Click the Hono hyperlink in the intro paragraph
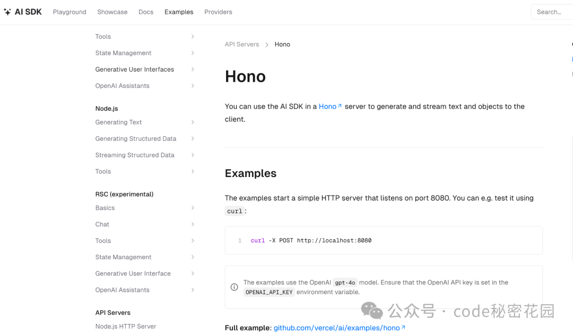 point(327,106)
